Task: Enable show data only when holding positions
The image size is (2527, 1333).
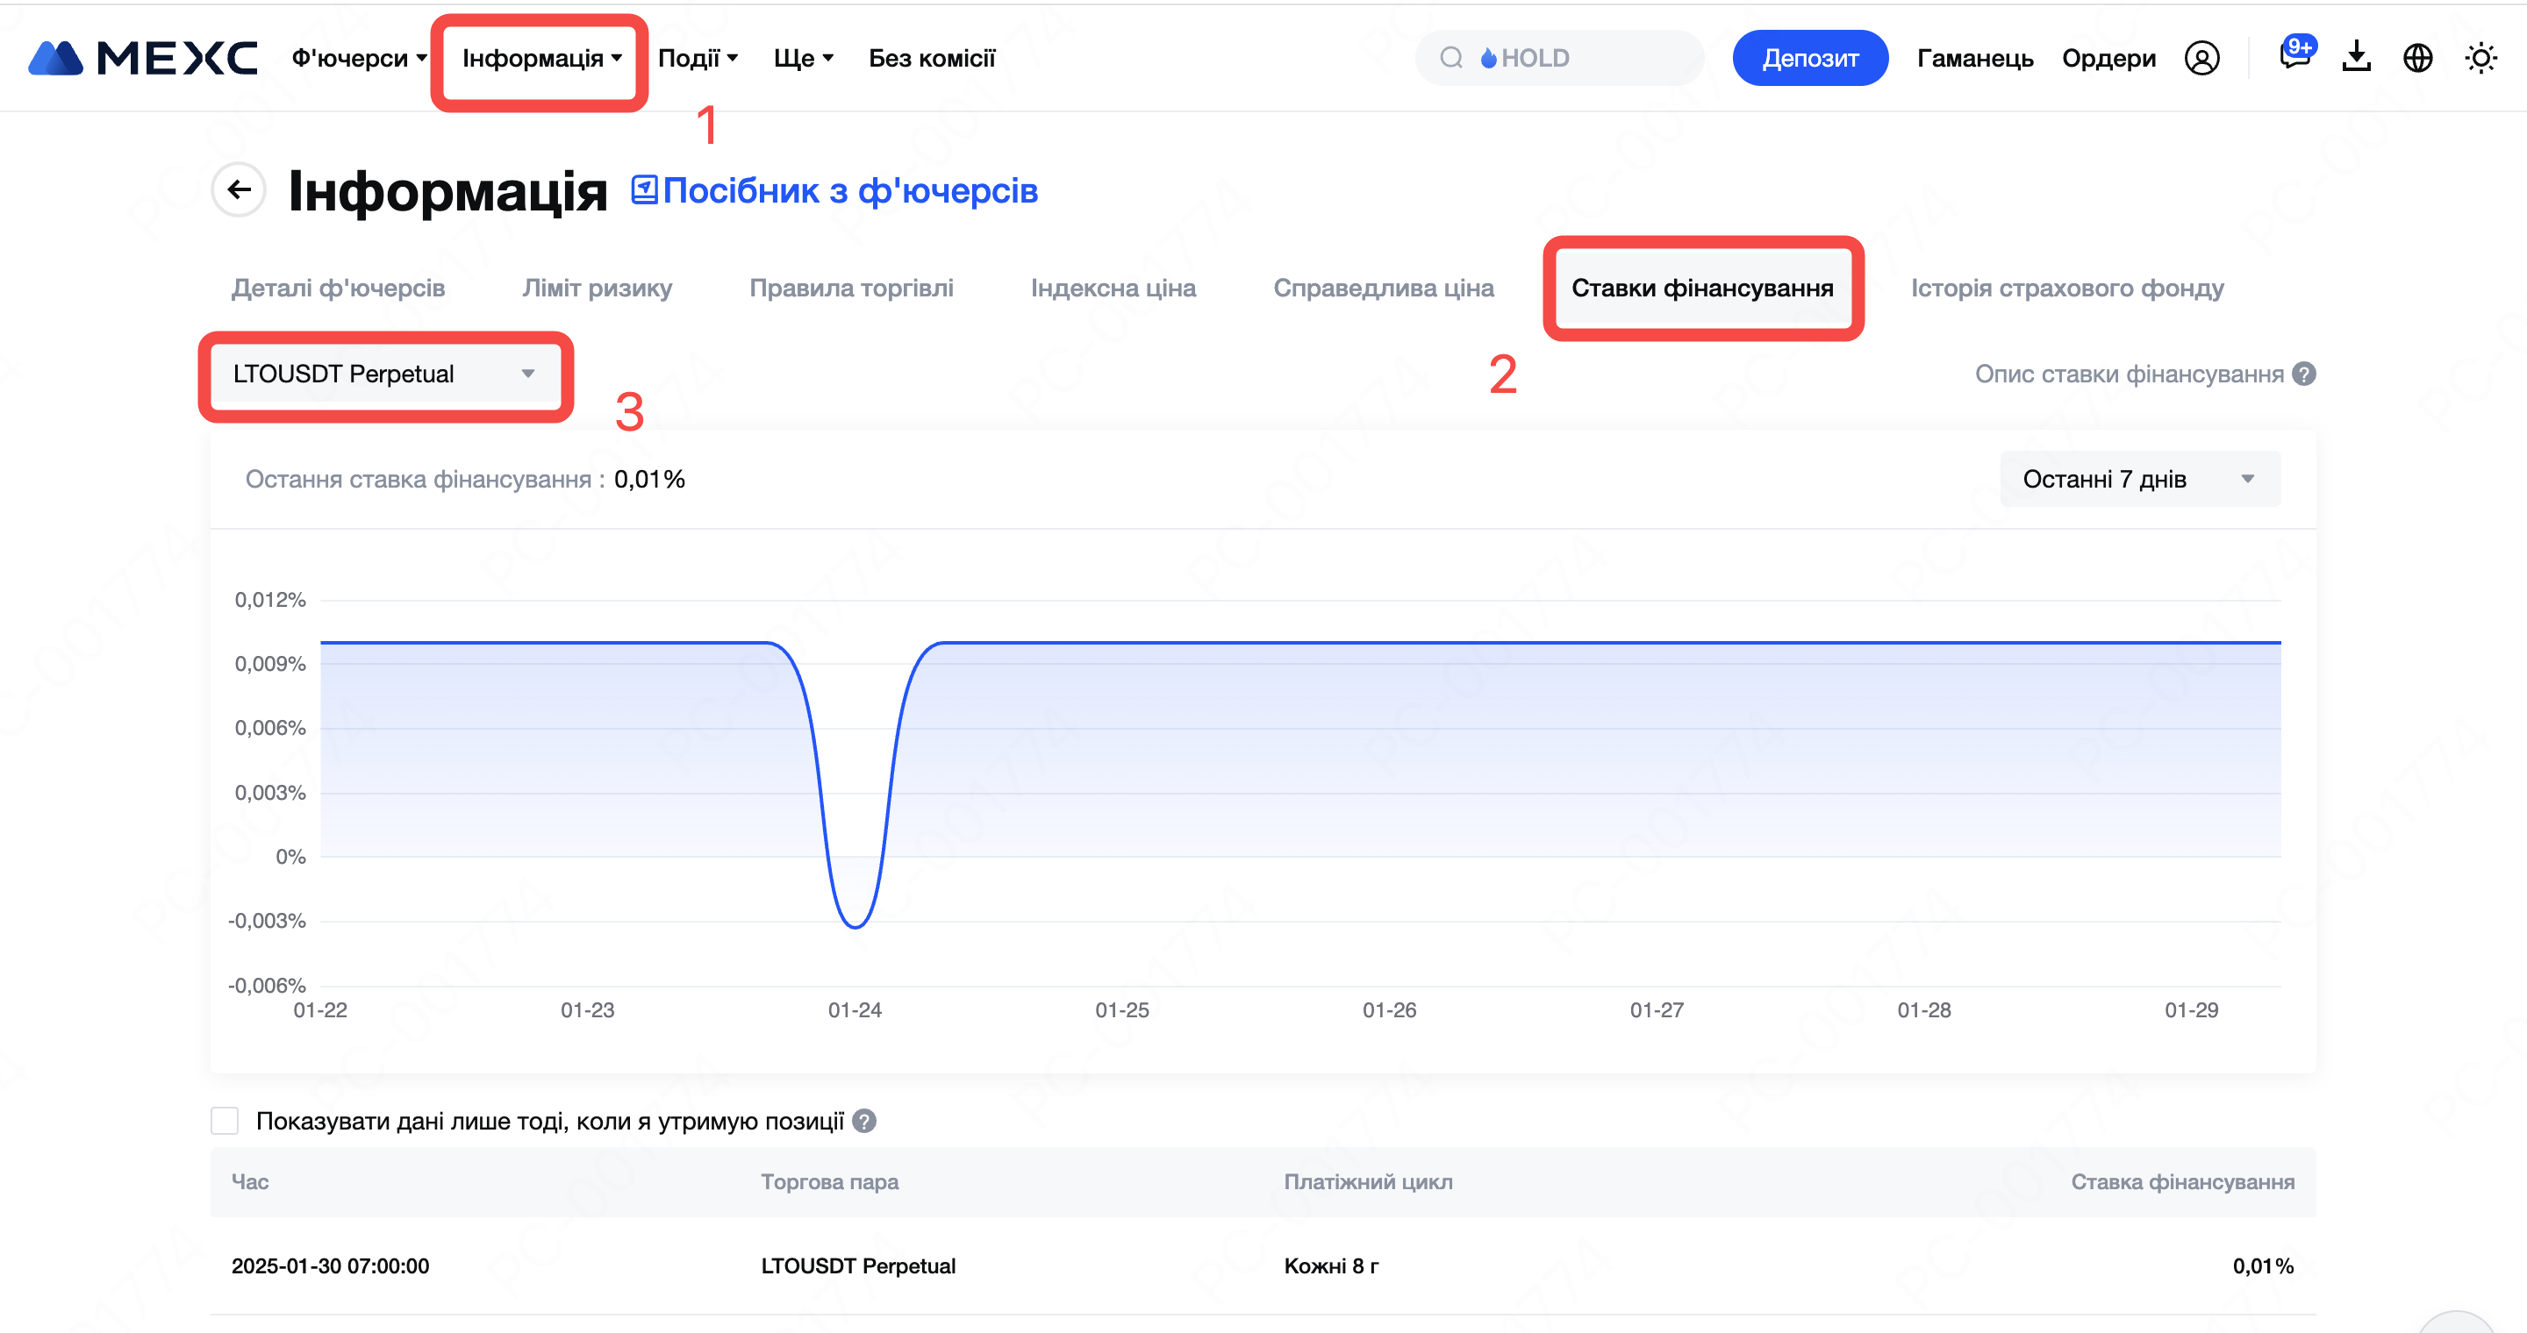Action: click(225, 1120)
